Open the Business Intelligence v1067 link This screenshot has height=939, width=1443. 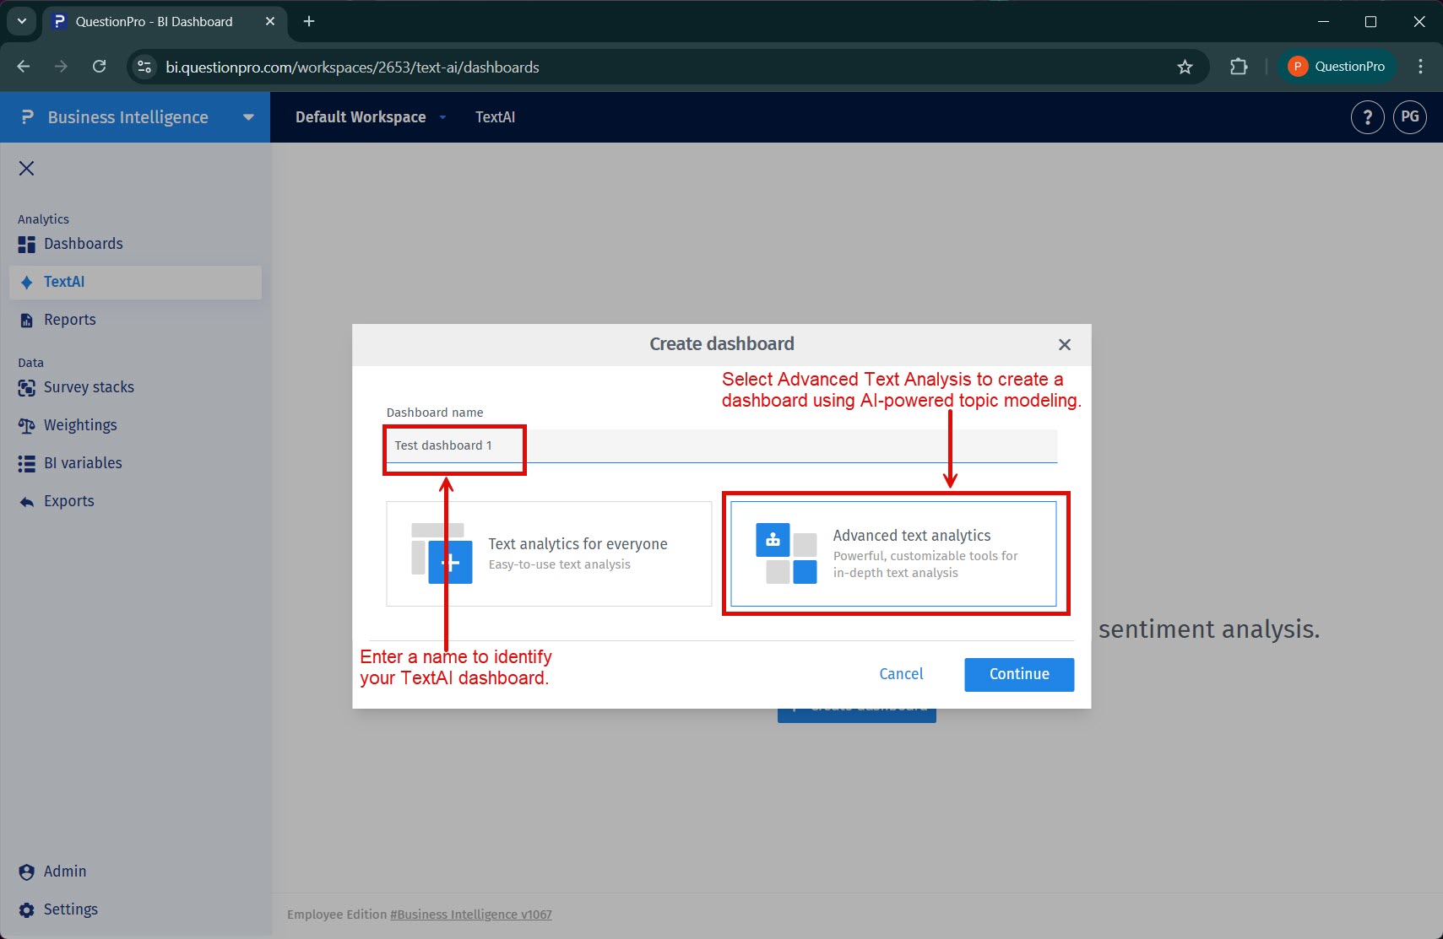pyautogui.click(x=470, y=914)
